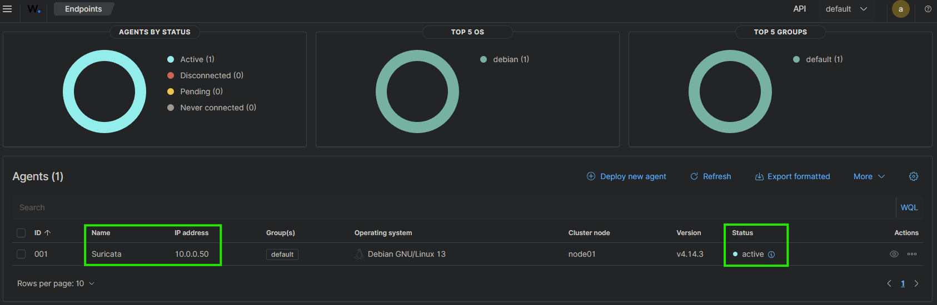Open the hamburger navigation menu

point(7,9)
